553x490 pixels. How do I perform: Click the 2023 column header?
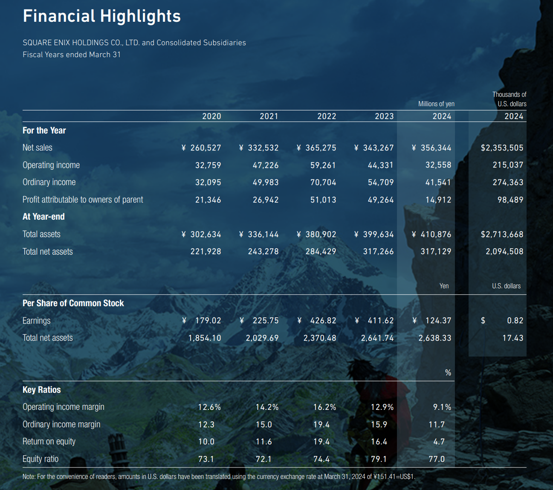[x=384, y=116]
